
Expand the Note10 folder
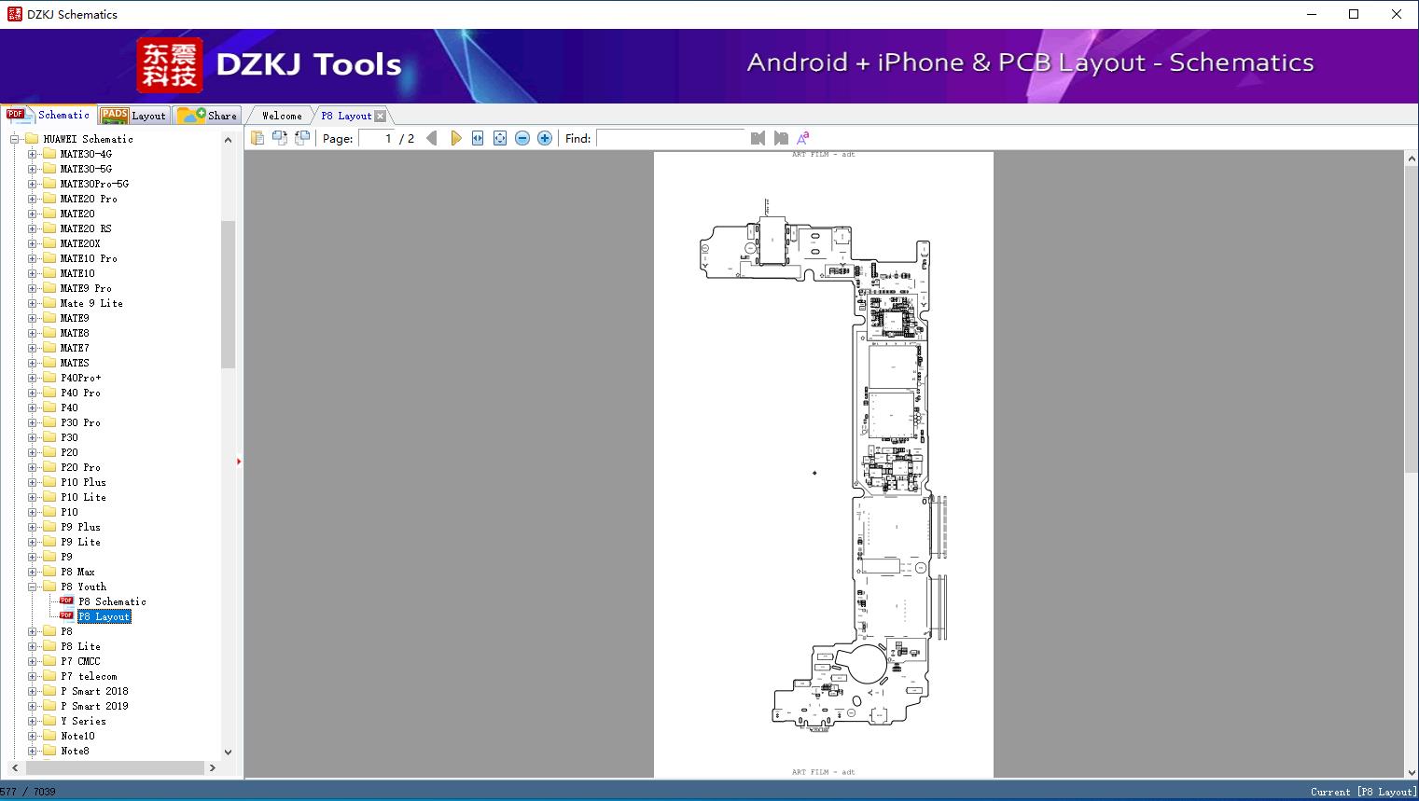(x=32, y=736)
